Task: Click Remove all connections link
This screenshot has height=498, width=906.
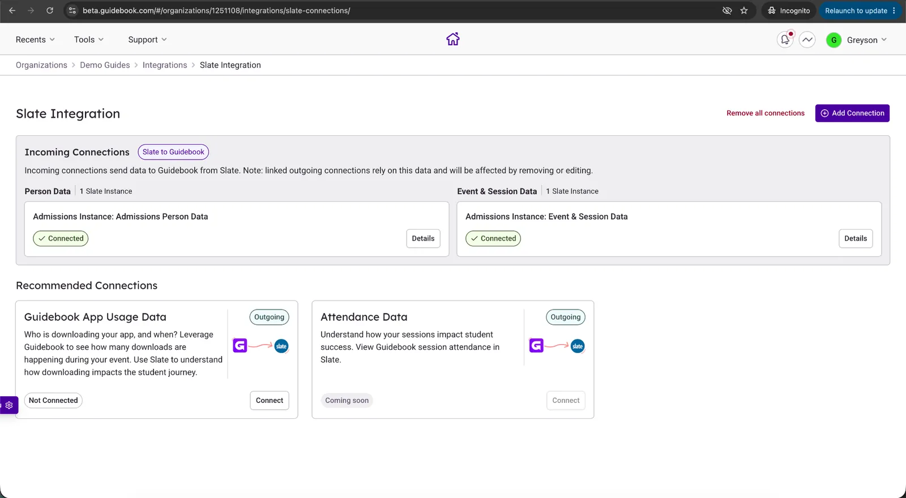Action: (x=766, y=113)
